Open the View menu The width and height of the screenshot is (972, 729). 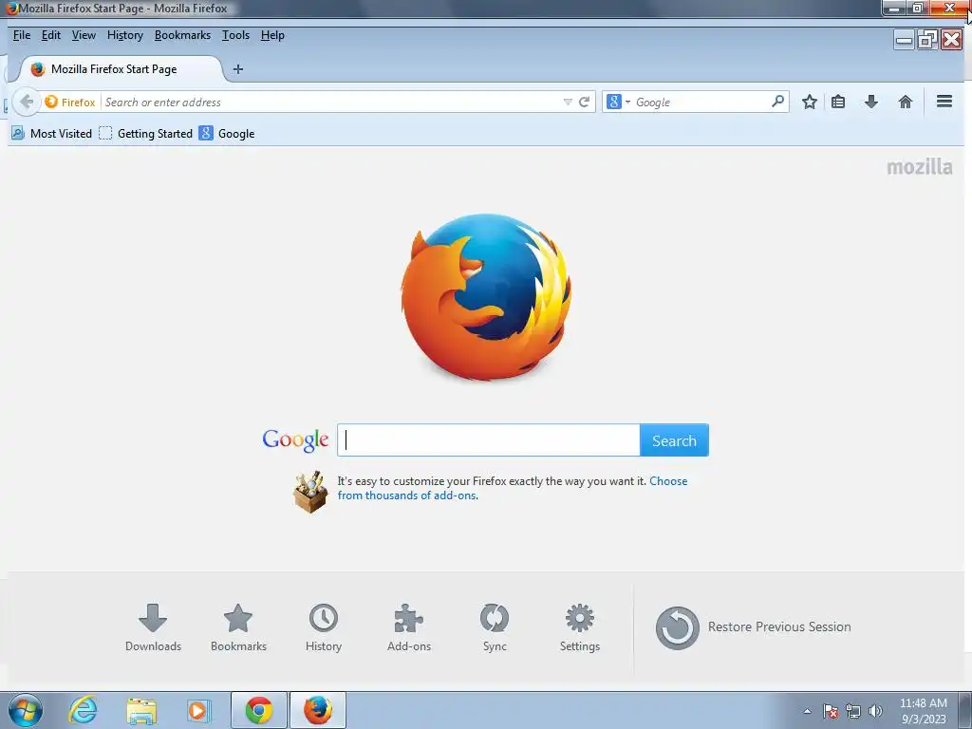click(84, 35)
